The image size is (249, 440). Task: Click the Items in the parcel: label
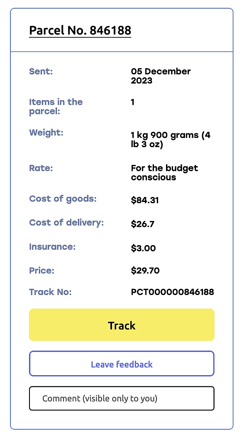[56, 106]
